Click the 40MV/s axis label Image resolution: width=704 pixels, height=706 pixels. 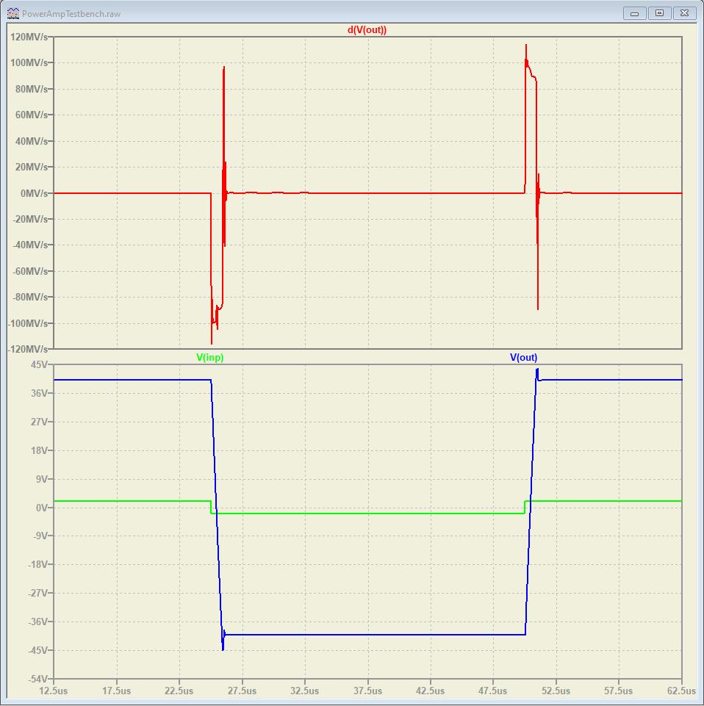31,141
